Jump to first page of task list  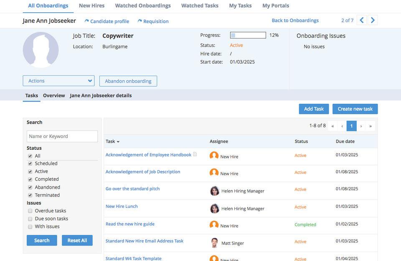[332, 126]
